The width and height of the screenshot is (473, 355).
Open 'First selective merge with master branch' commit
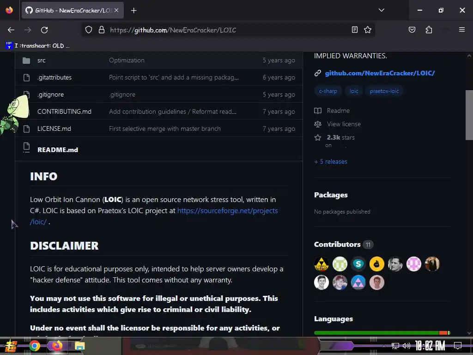[165, 129]
